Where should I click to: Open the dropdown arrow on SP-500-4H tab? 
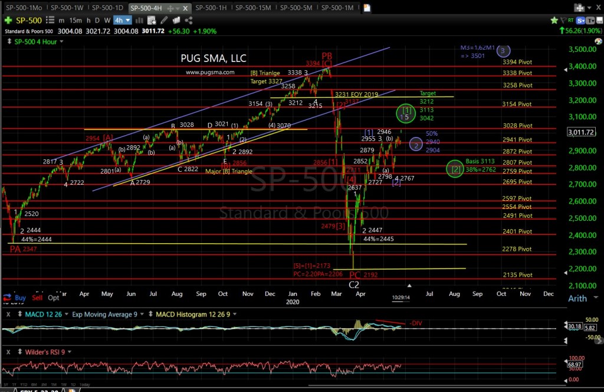point(178,8)
